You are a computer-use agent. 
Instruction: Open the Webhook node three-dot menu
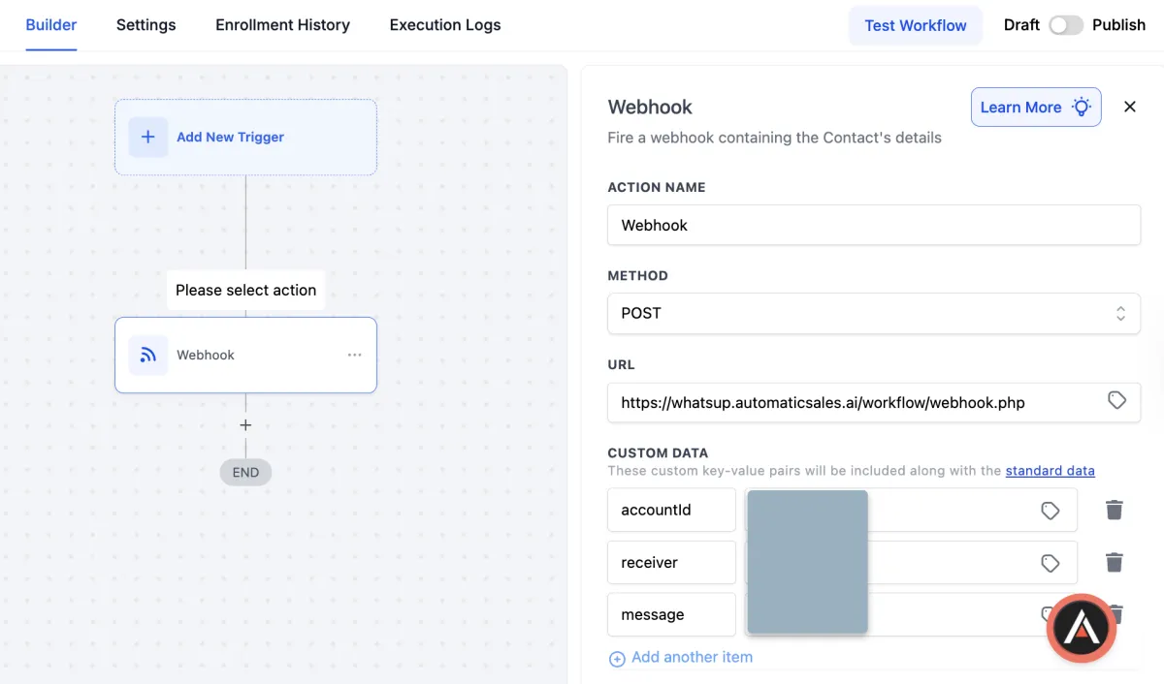click(x=355, y=356)
